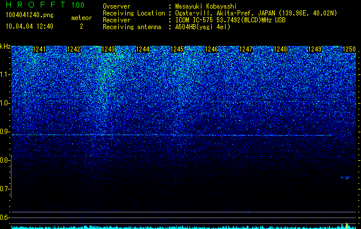Click the Receiving Location label
Screen dimensions: 361x229
pos(134,13)
